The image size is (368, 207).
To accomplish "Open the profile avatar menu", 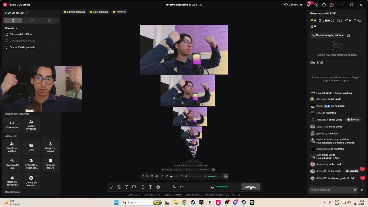I will tap(331, 5).
